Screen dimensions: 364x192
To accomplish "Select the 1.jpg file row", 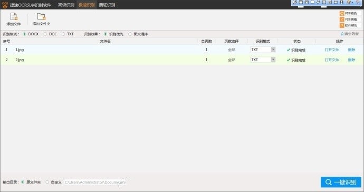I will tap(182, 50).
